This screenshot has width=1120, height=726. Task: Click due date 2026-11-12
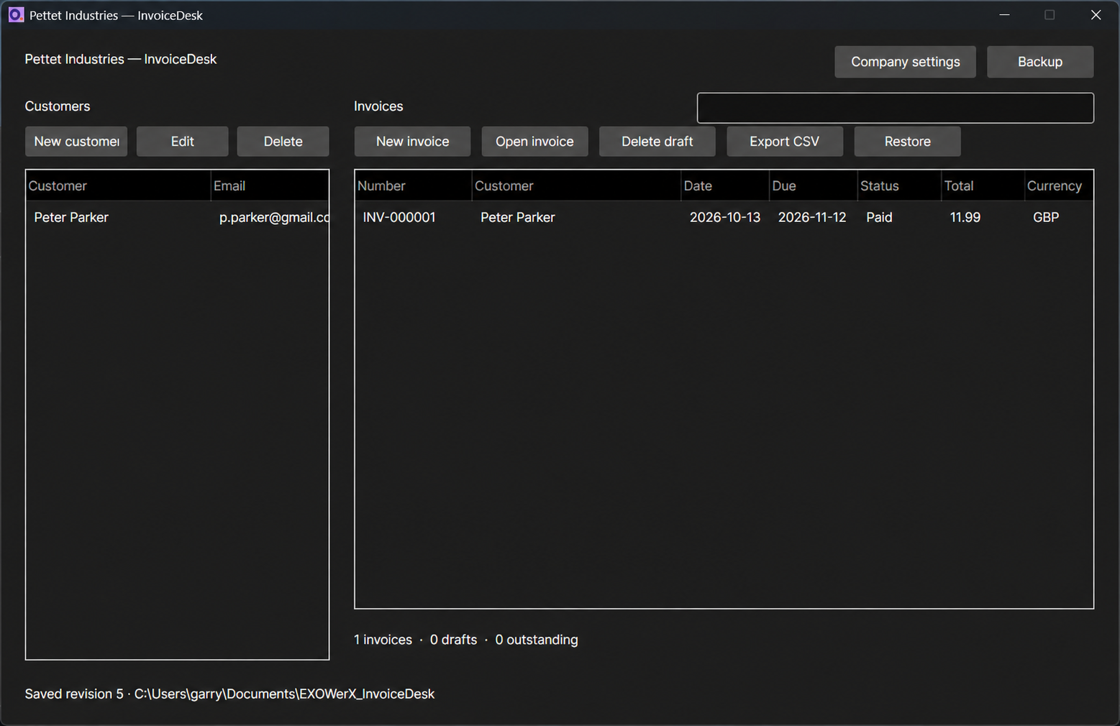click(812, 217)
